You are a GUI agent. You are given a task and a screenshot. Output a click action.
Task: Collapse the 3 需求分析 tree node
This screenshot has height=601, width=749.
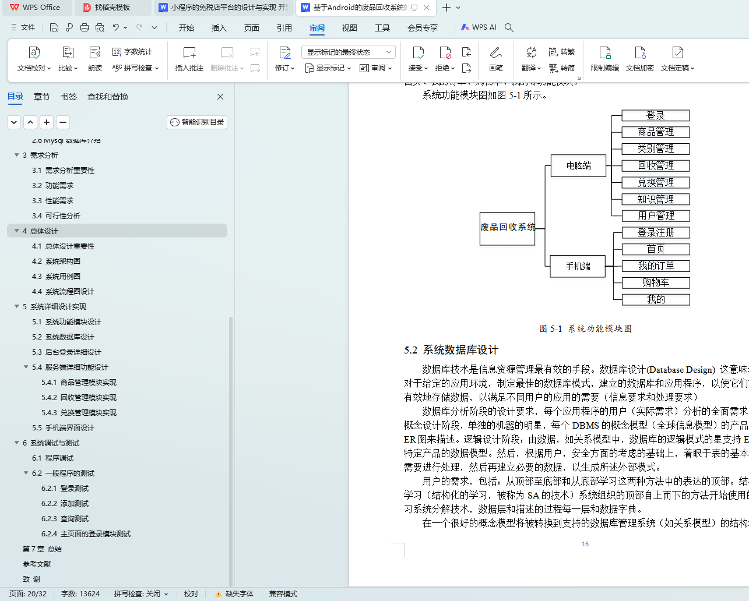(17, 155)
